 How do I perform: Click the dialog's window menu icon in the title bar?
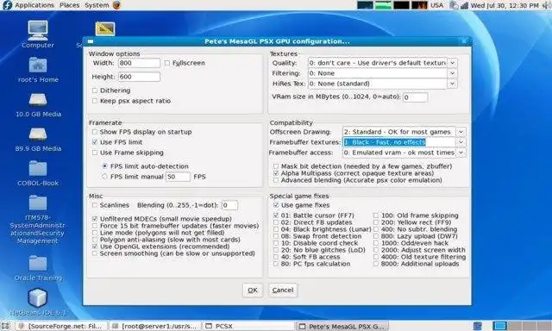[x=91, y=41]
